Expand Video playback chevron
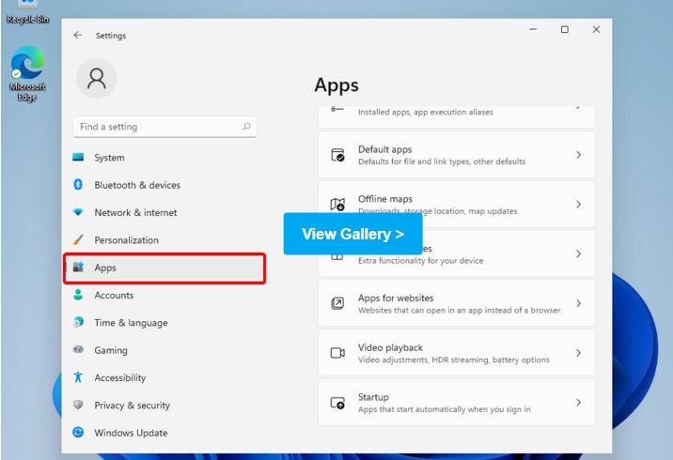 [x=579, y=353]
